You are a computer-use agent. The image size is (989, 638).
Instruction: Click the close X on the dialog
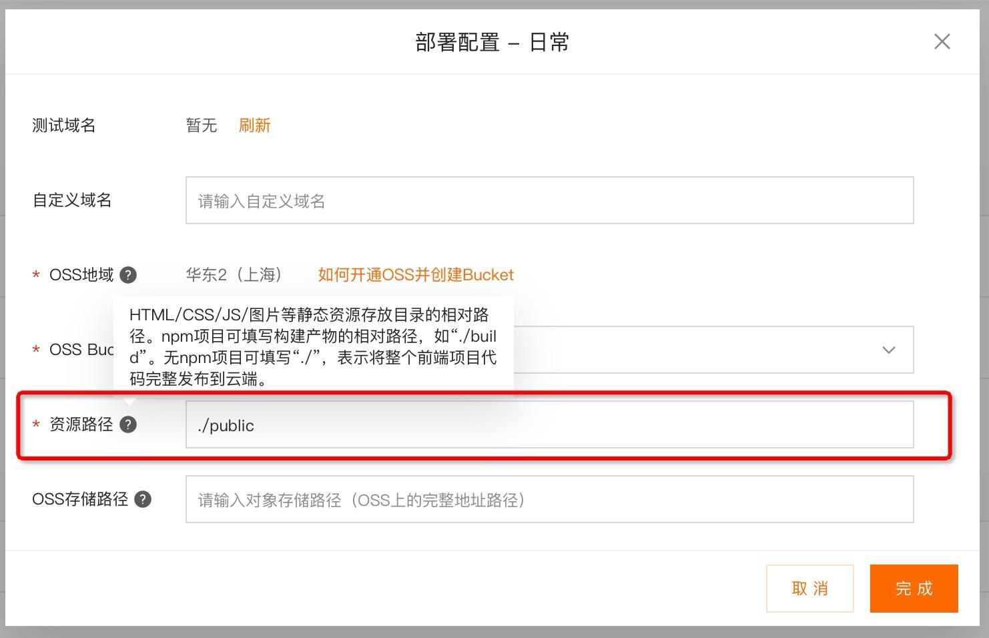(x=942, y=41)
